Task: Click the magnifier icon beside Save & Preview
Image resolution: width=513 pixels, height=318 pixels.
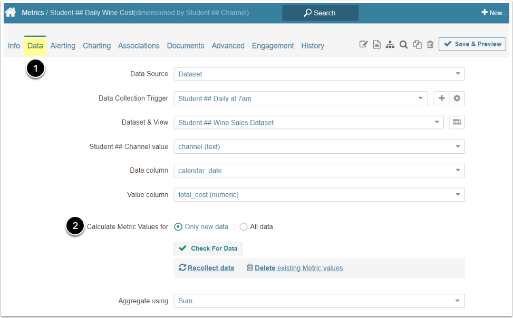Action: coord(403,44)
